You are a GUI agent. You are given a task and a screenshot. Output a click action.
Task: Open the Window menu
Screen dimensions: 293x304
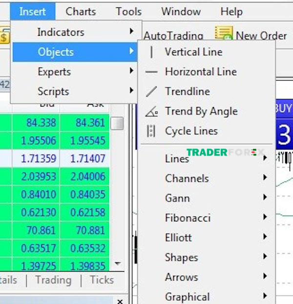(181, 11)
